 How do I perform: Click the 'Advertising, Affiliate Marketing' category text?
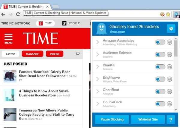[x=120, y=44]
